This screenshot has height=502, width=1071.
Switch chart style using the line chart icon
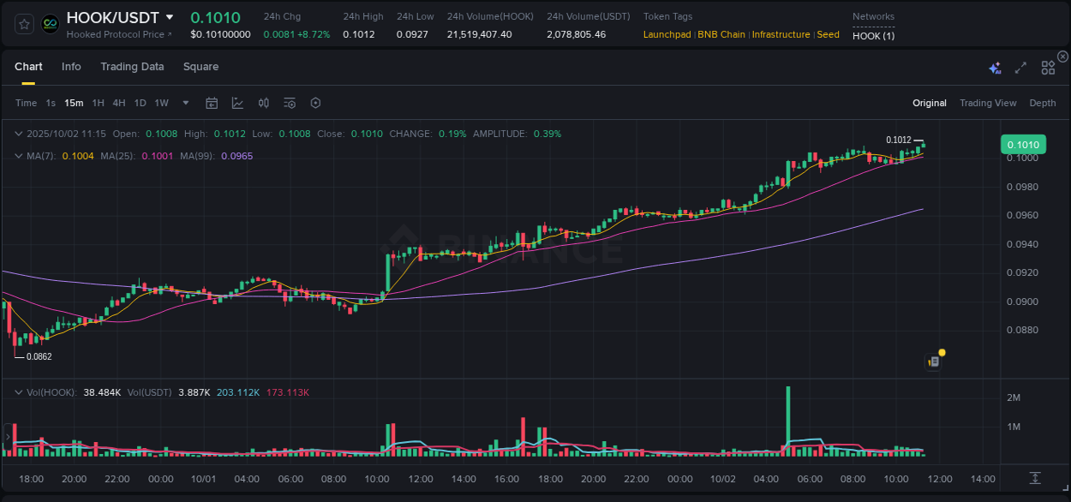point(237,102)
